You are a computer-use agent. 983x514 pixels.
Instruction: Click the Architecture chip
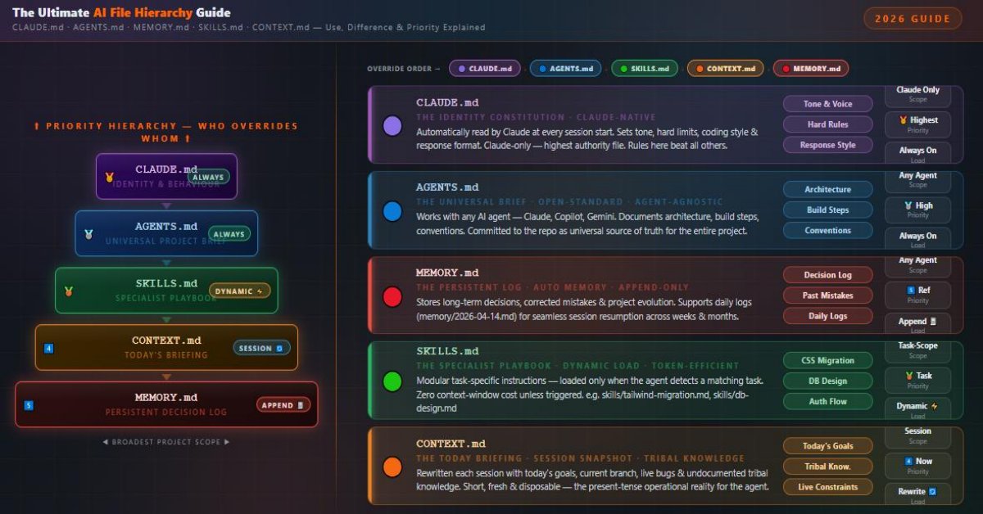coord(827,189)
